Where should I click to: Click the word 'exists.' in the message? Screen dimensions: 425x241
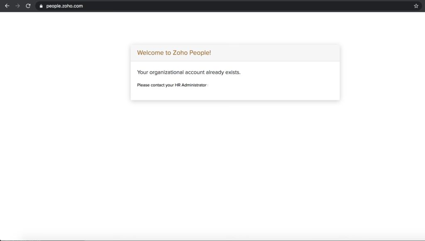point(232,72)
